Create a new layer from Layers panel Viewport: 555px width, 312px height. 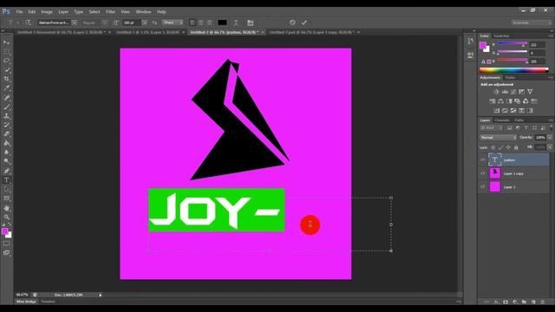533,302
